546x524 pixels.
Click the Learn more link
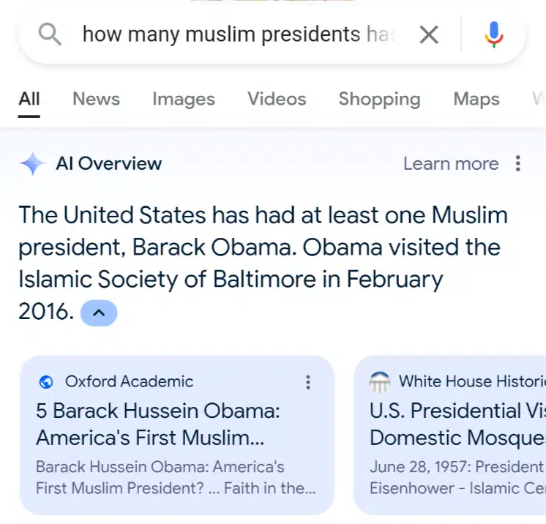pos(450,163)
